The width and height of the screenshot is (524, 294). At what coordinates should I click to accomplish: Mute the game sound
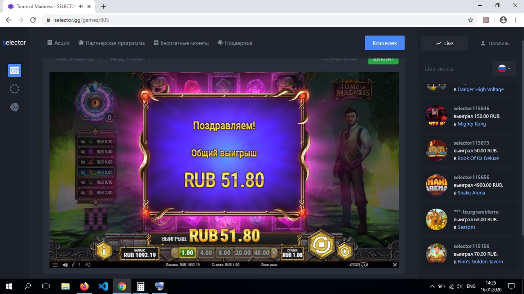pyautogui.click(x=65, y=265)
